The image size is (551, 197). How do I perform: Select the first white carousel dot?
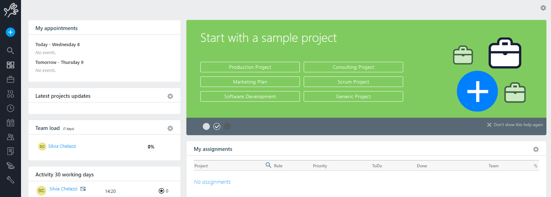[206, 126]
